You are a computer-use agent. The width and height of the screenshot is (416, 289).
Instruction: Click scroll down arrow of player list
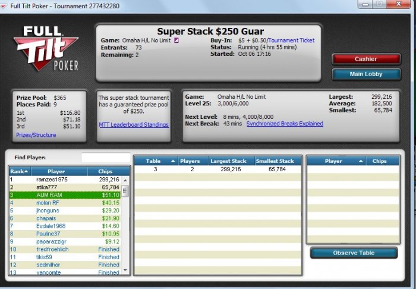coord(125,271)
